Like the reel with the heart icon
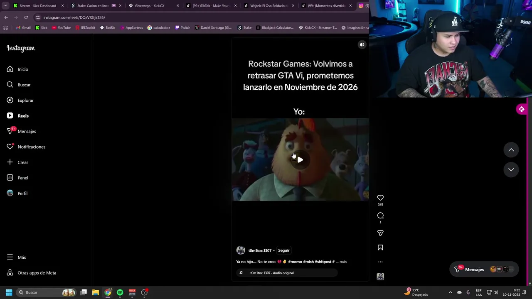Image resolution: width=532 pixels, height=299 pixels. [380, 198]
